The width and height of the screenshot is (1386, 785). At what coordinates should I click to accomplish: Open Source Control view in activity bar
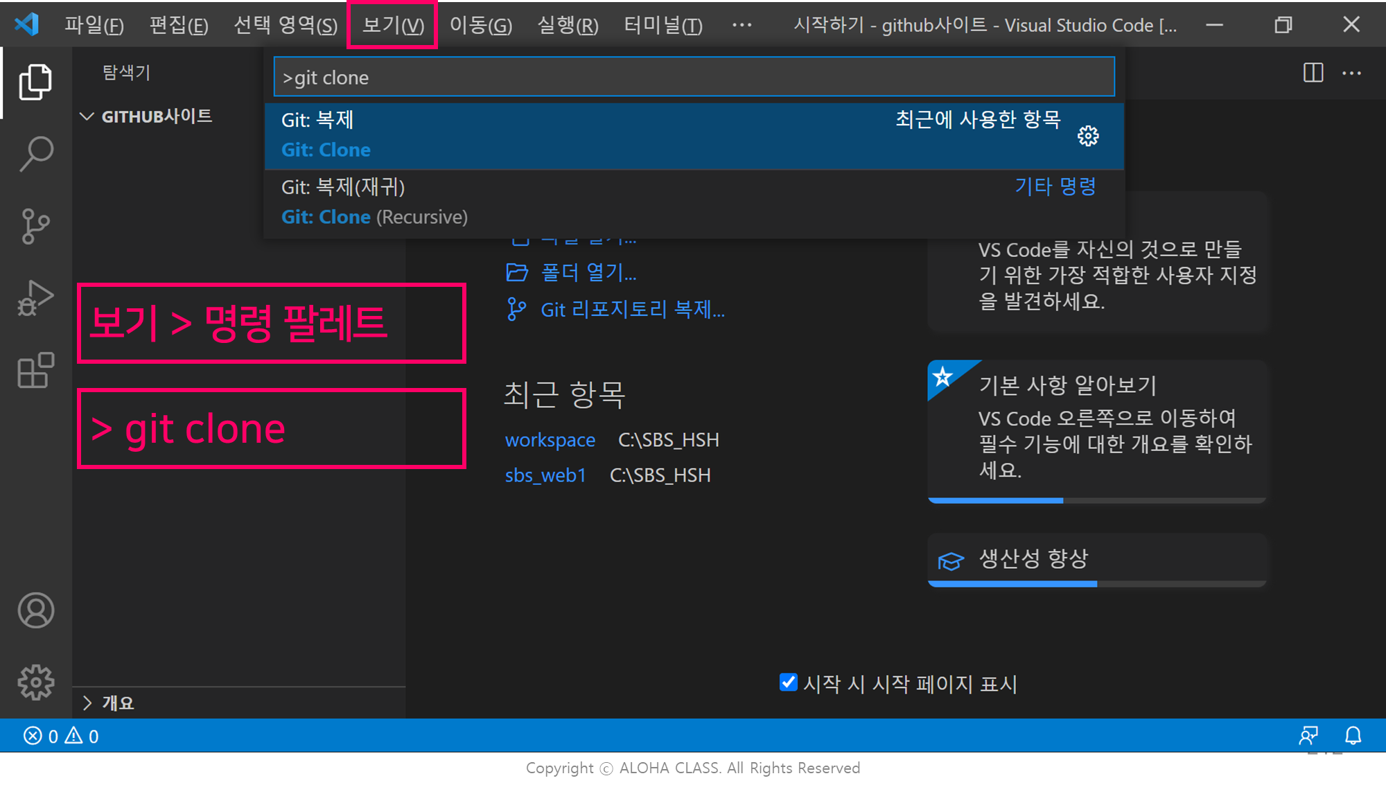point(35,227)
